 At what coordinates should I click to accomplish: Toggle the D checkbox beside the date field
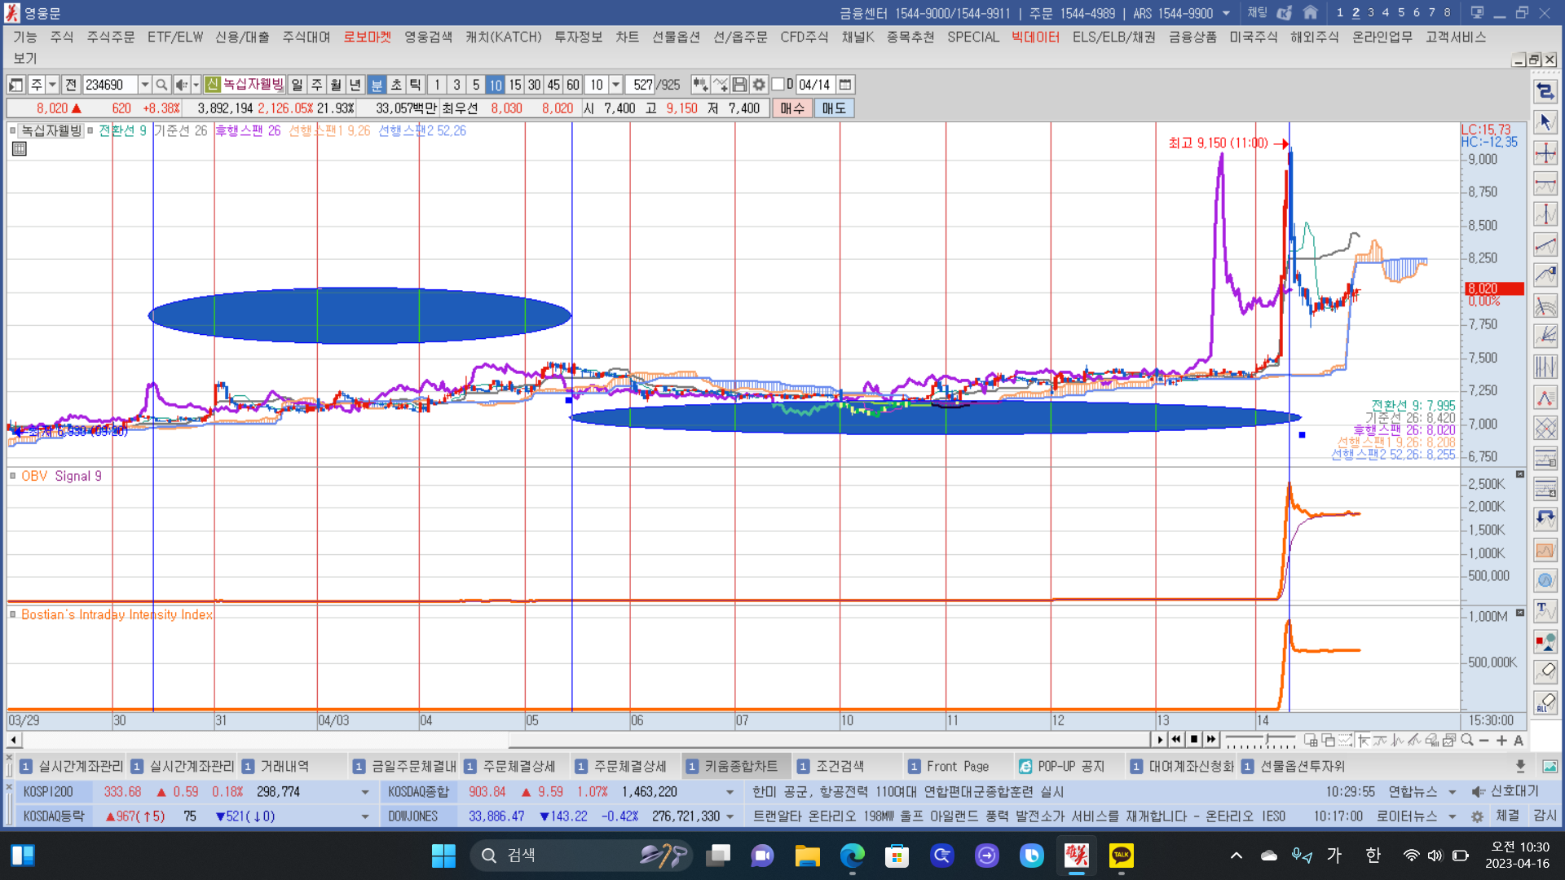click(778, 85)
